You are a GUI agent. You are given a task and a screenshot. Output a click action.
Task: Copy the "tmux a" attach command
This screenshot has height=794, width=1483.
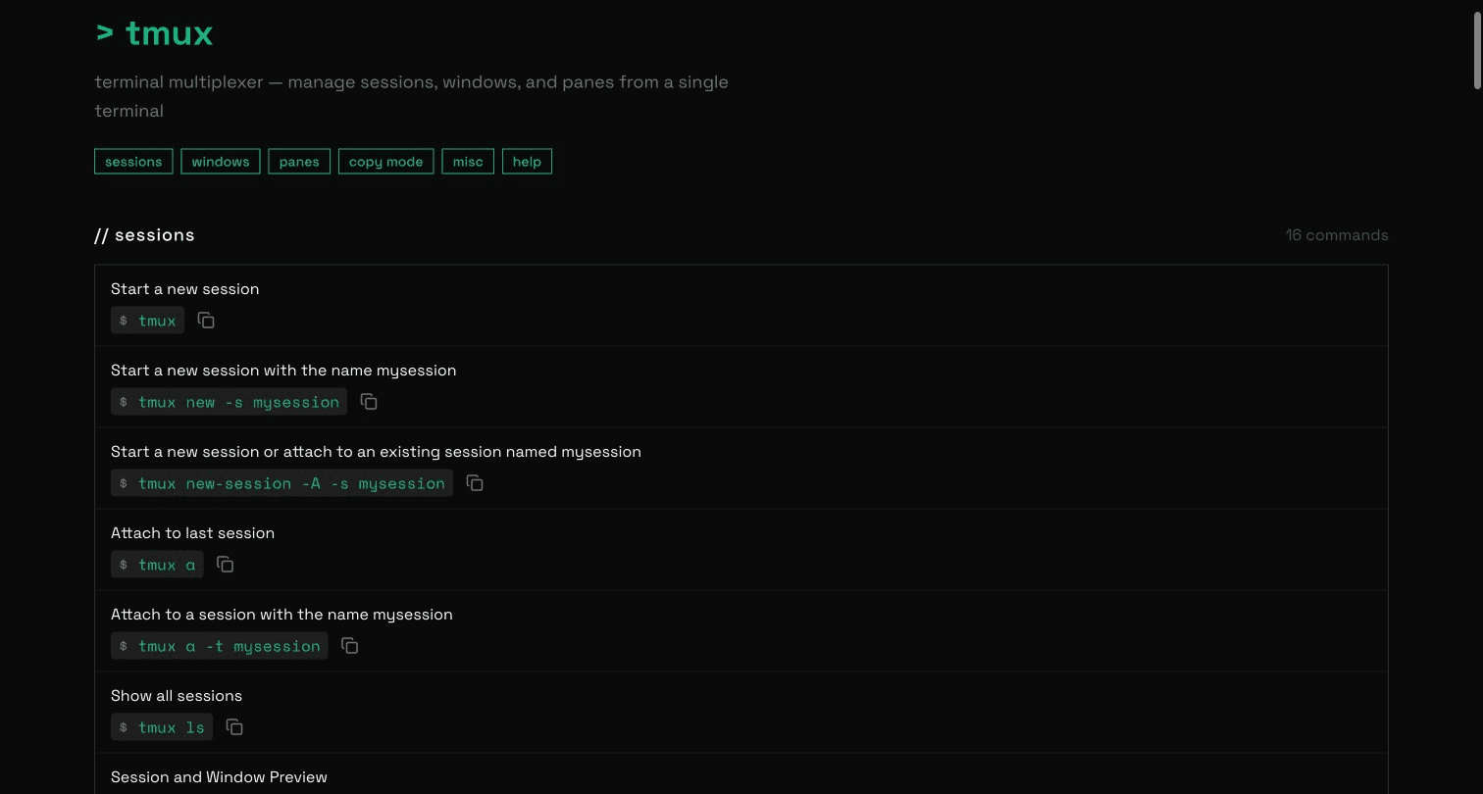point(225,564)
